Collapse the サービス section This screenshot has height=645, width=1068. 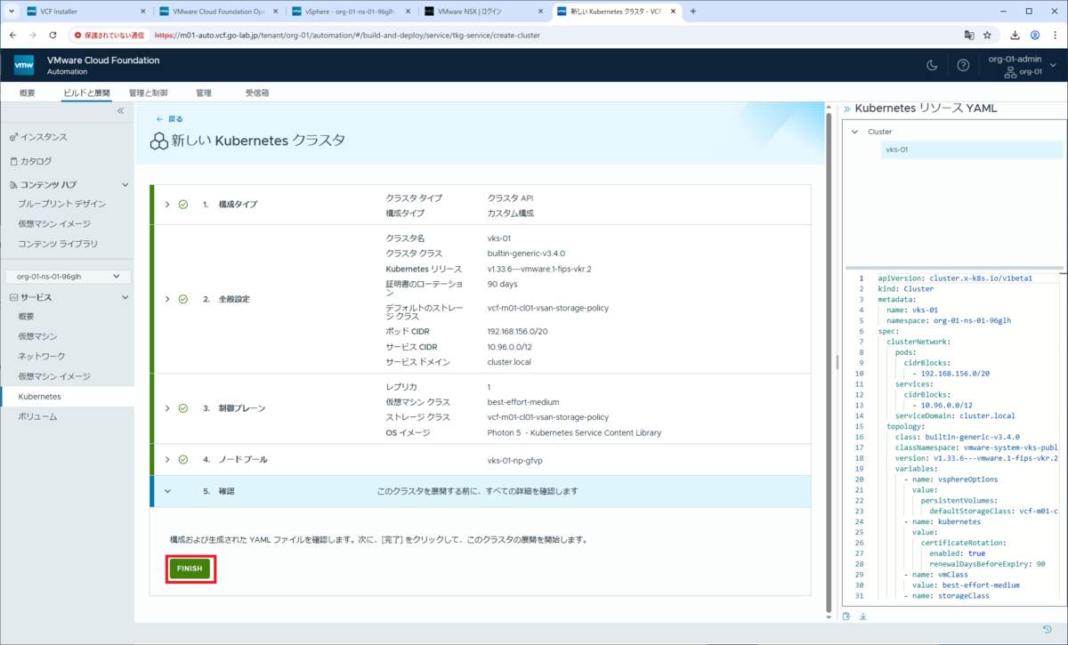[125, 297]
